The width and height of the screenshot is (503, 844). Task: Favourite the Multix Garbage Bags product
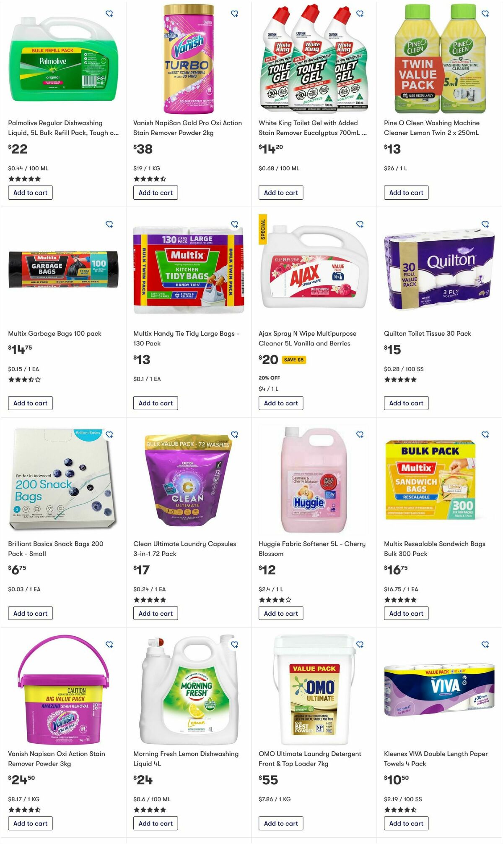pyautogui.click(x=109, y=224)
